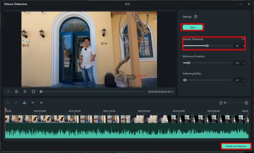Adjust the Softening Buffer slider handle

(x=185, y=80)
